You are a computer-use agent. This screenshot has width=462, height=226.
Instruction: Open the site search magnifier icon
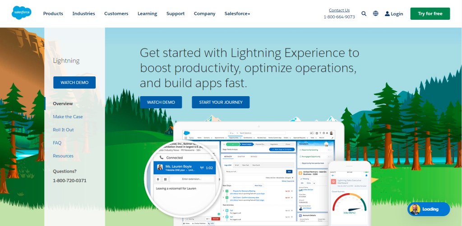(364, 13)
